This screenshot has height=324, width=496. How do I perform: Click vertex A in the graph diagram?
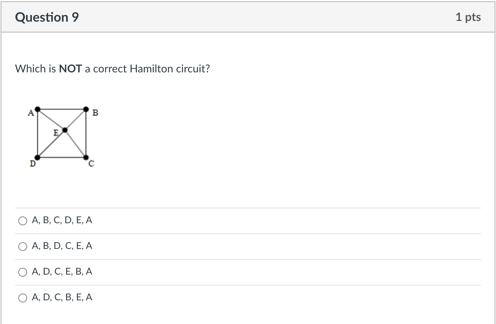(37, 109)
